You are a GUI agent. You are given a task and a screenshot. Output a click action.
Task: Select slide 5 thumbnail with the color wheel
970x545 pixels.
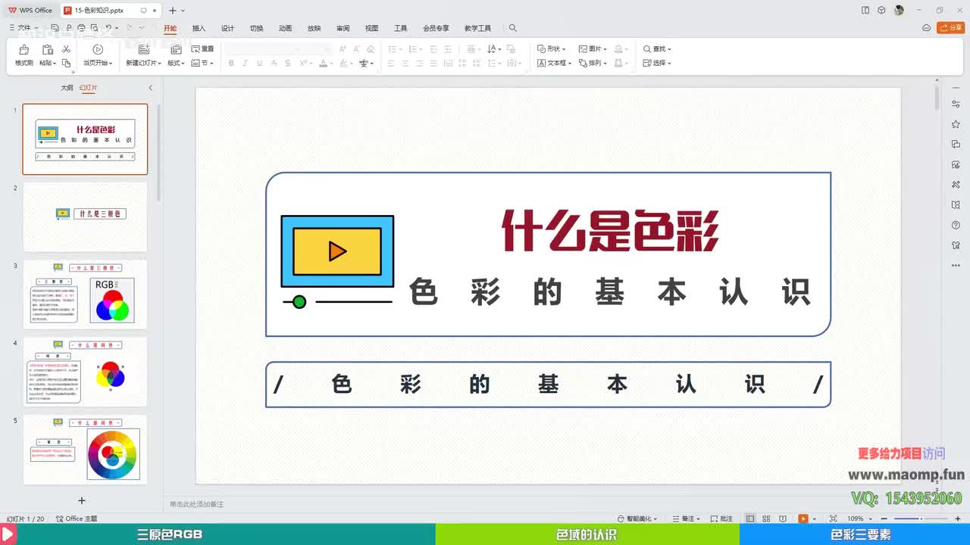[x=85, y=450]
